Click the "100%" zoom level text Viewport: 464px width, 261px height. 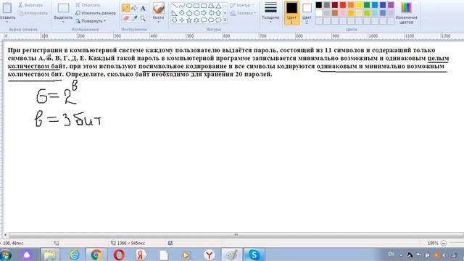coord(433,243)
